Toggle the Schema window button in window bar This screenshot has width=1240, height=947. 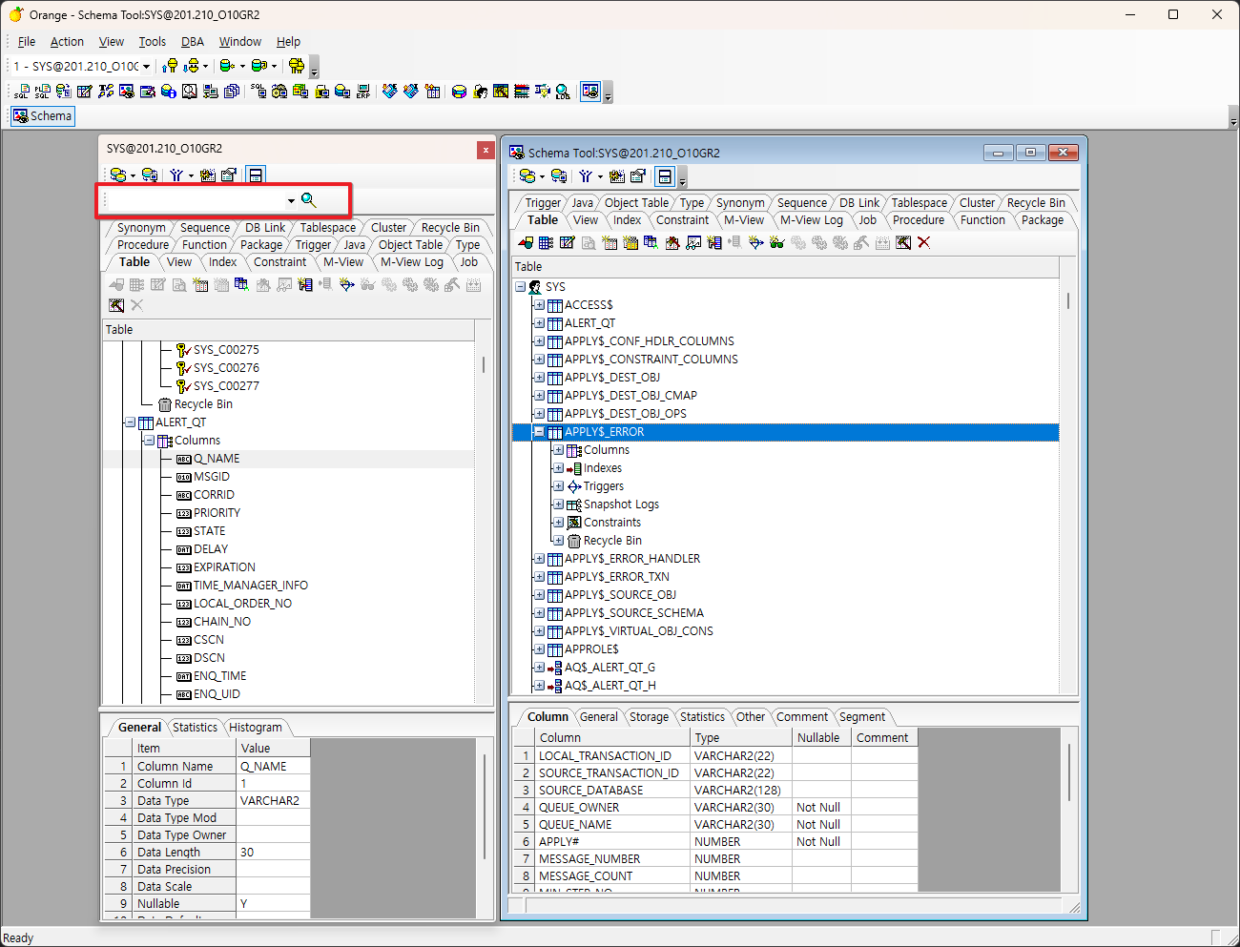click(x=43, y=116)
